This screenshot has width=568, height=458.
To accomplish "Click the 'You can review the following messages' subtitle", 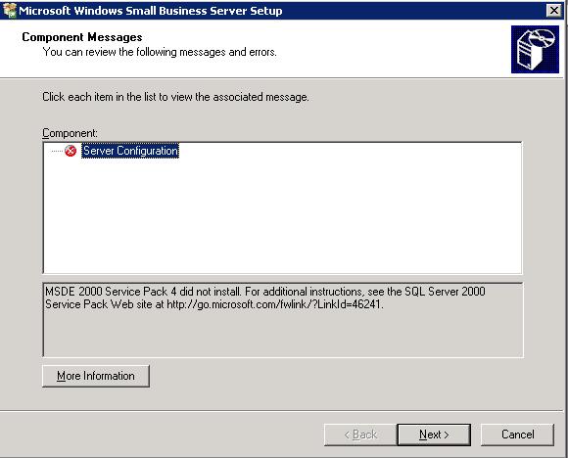I will [160, 52].
